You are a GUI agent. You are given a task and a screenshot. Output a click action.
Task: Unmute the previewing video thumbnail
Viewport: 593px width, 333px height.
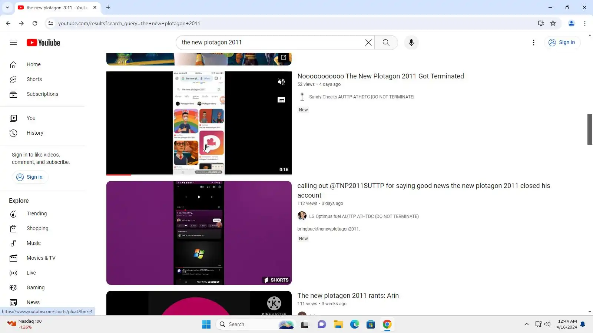[x=281, y=82]
